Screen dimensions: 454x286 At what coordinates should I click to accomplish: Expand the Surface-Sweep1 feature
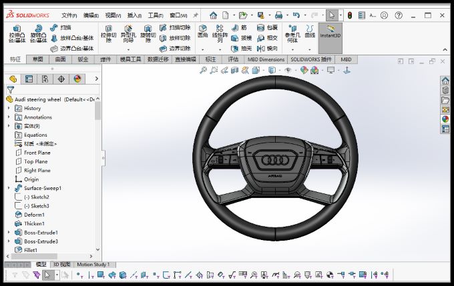point(9,188)
